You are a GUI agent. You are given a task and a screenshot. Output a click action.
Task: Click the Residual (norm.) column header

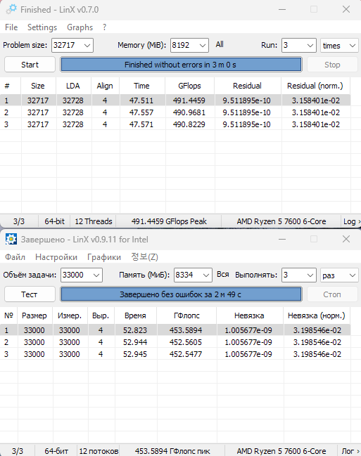pos(315,86)
